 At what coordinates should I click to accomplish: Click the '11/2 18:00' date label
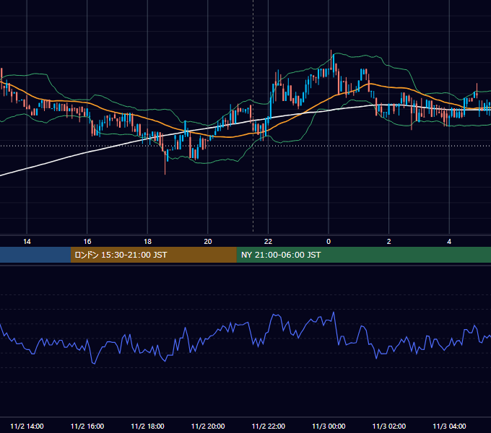[147, 426]
